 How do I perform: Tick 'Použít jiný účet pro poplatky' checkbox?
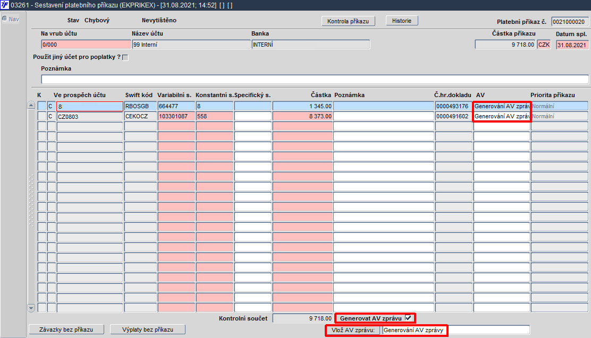click(x=125, y=58)
